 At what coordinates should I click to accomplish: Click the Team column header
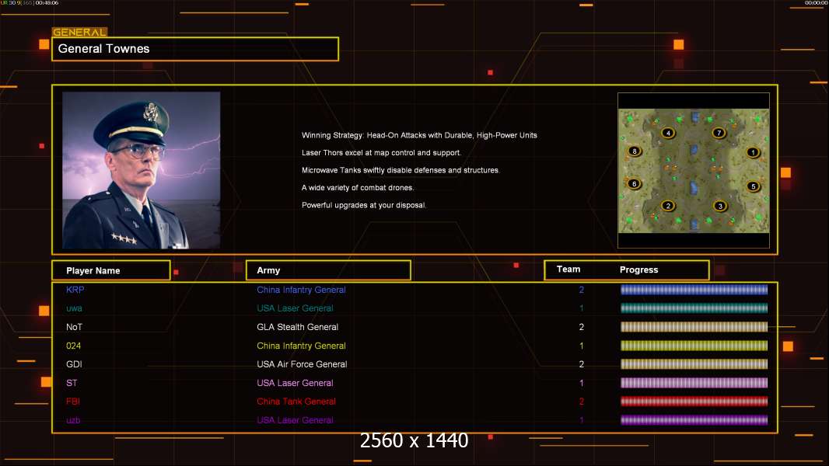(568, 270)
